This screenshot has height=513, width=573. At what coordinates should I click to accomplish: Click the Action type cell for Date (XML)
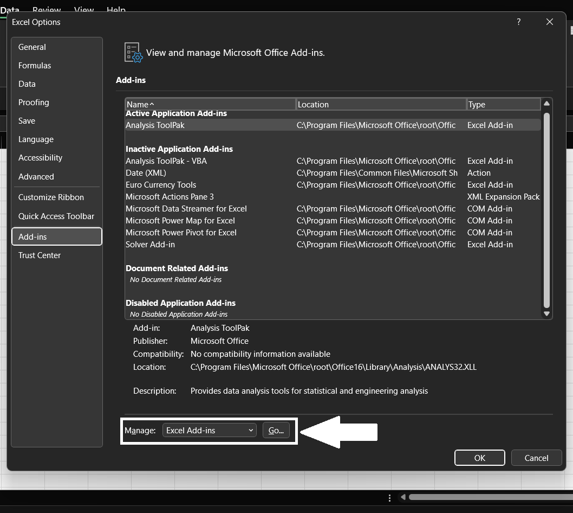pyautogui.click(x=479, y=173)
